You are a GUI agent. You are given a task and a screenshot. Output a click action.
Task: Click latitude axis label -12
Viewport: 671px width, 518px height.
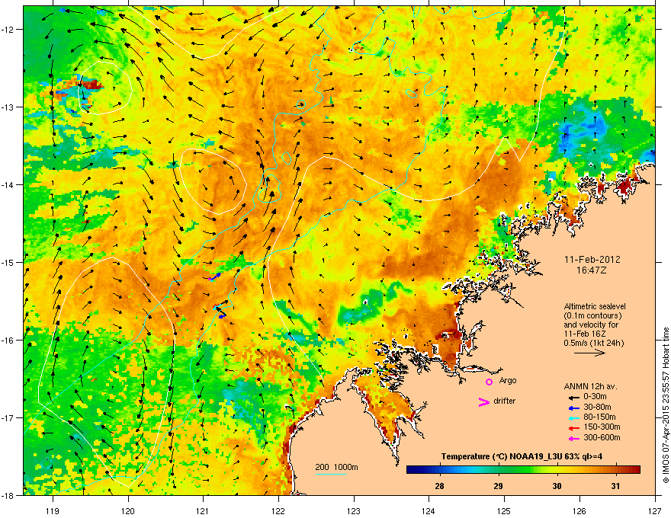click(8, 29)
